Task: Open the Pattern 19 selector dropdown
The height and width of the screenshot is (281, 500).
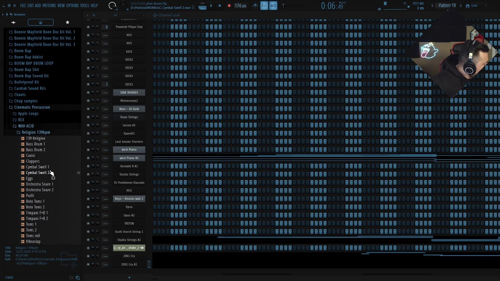Action: tap(447, 5)
